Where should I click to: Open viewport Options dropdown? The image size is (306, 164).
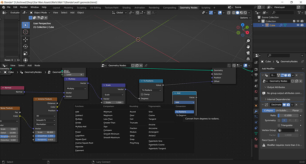(245, 18)
